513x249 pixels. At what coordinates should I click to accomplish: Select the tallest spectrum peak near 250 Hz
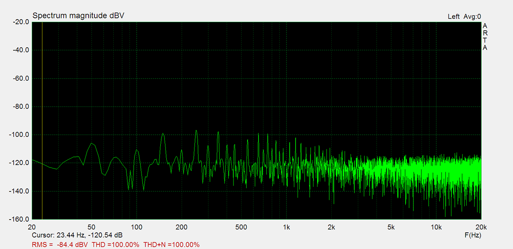pyautogui.click(x=196, y=131)
